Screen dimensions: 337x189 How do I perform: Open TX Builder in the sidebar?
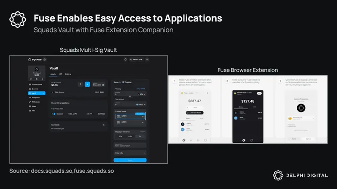[37, 101]
